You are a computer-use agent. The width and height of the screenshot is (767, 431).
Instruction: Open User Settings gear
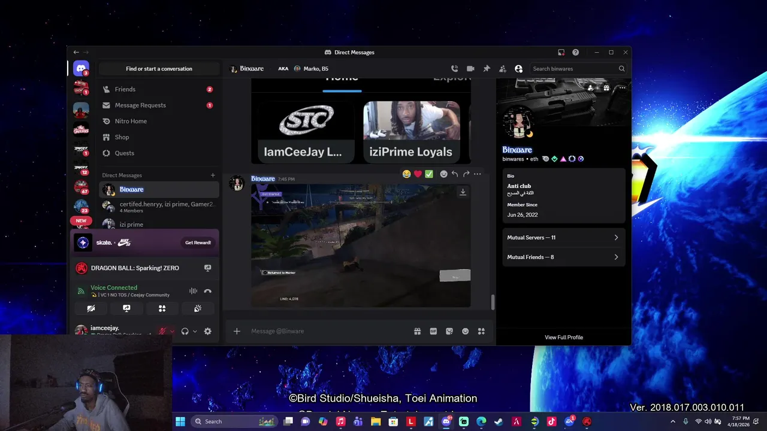(x=207, y=331)
